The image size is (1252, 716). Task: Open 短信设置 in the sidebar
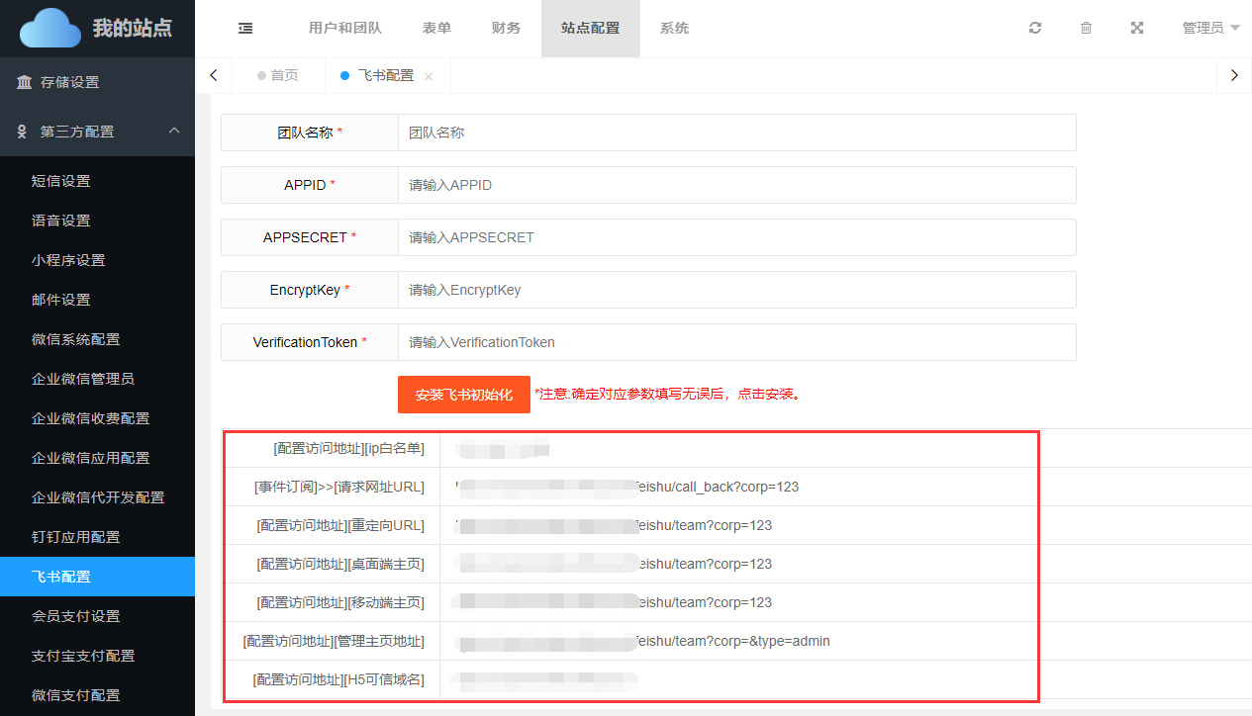click(x=60, y=181)
